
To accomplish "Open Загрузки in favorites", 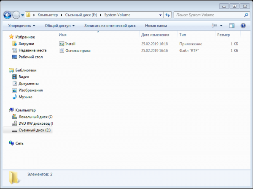I will [26, 44].
